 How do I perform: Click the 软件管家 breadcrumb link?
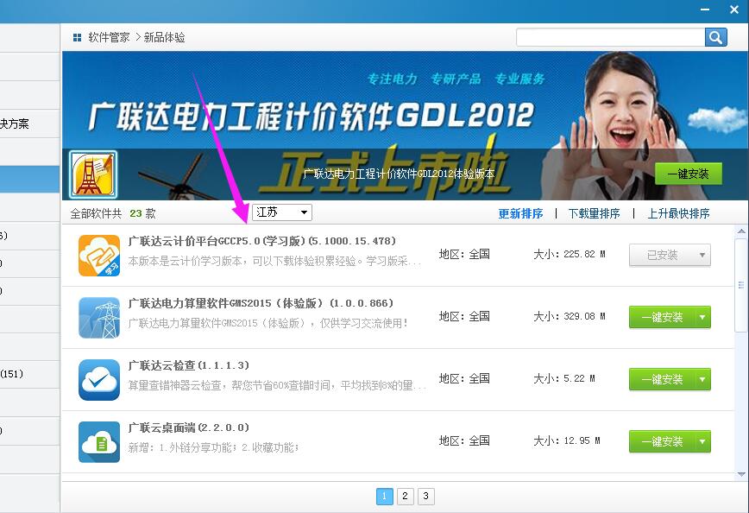pyautogui.click(x=109, y=37)
